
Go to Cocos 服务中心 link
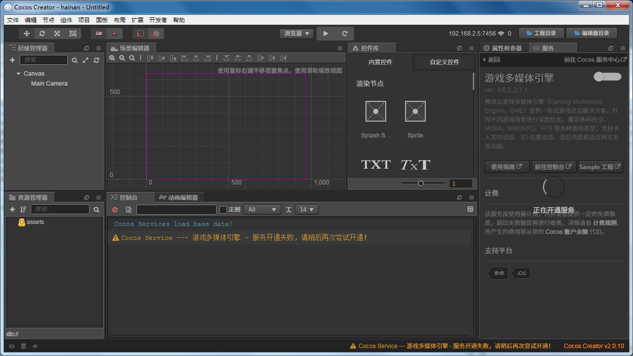point(595,60)
